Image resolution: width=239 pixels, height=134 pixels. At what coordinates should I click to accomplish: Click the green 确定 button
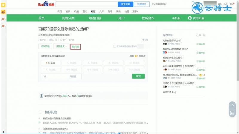pyautogui.click(x=138, y=76)
